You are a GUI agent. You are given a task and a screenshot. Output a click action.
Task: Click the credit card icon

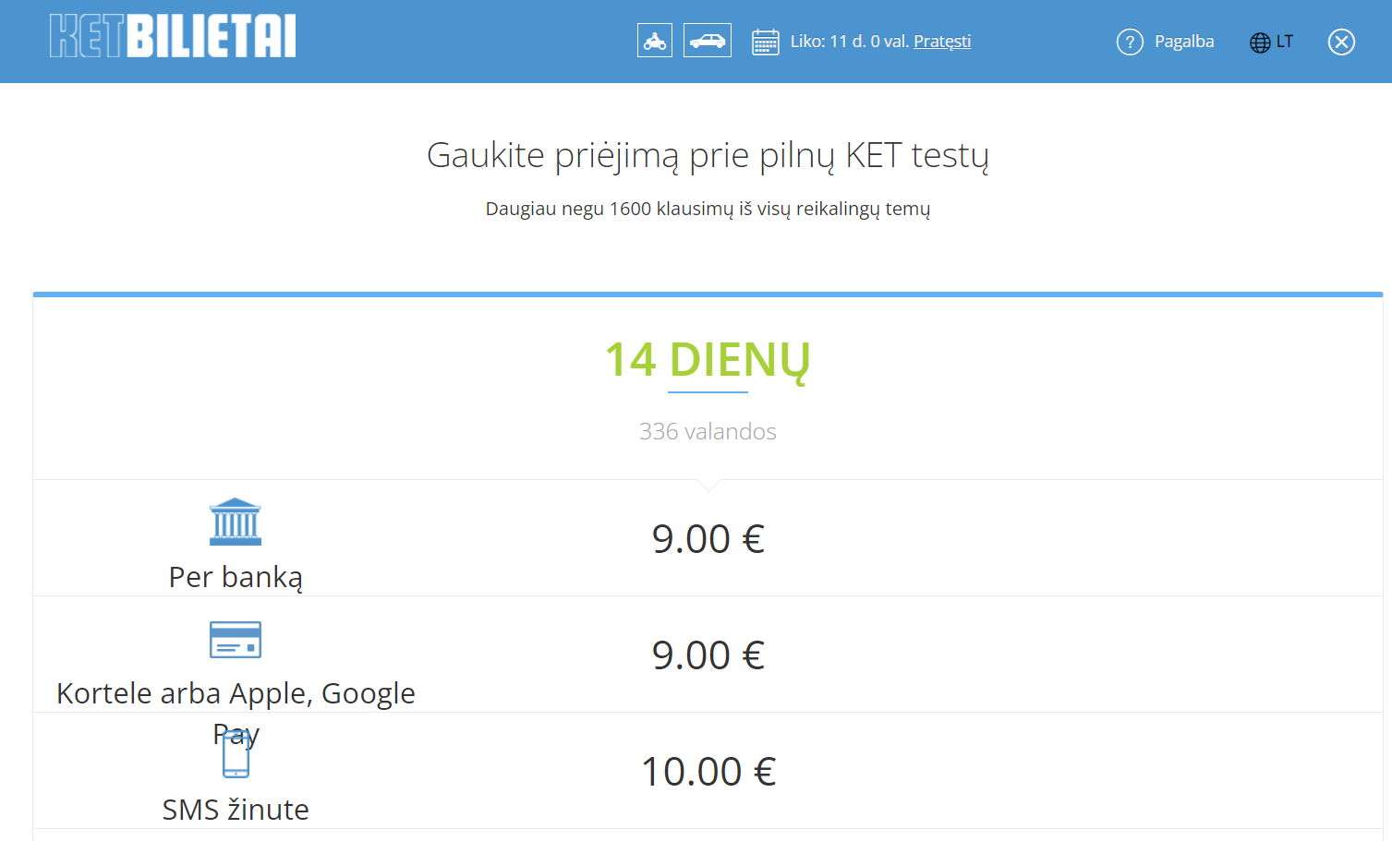[x=236, y=639]
